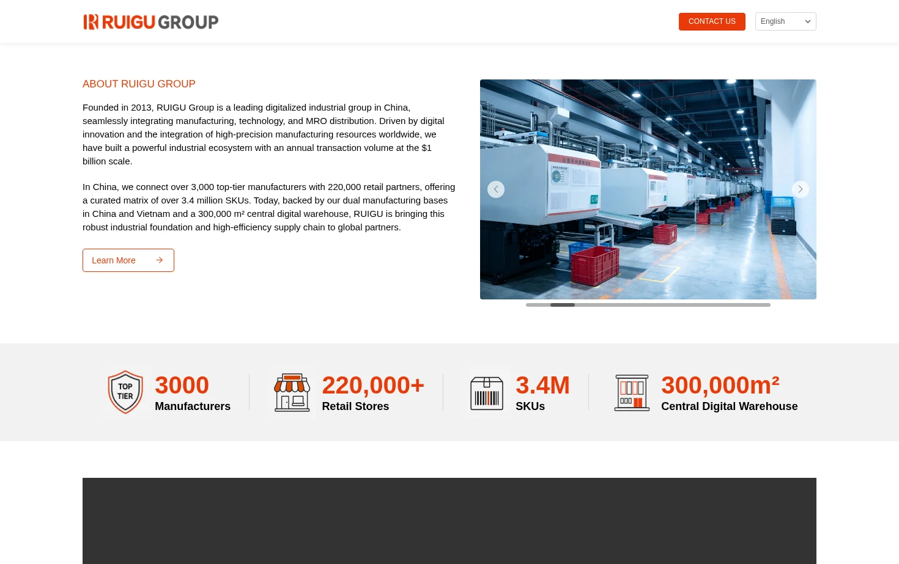Click the 220,000+ stat number

click(x=373, y=386)
